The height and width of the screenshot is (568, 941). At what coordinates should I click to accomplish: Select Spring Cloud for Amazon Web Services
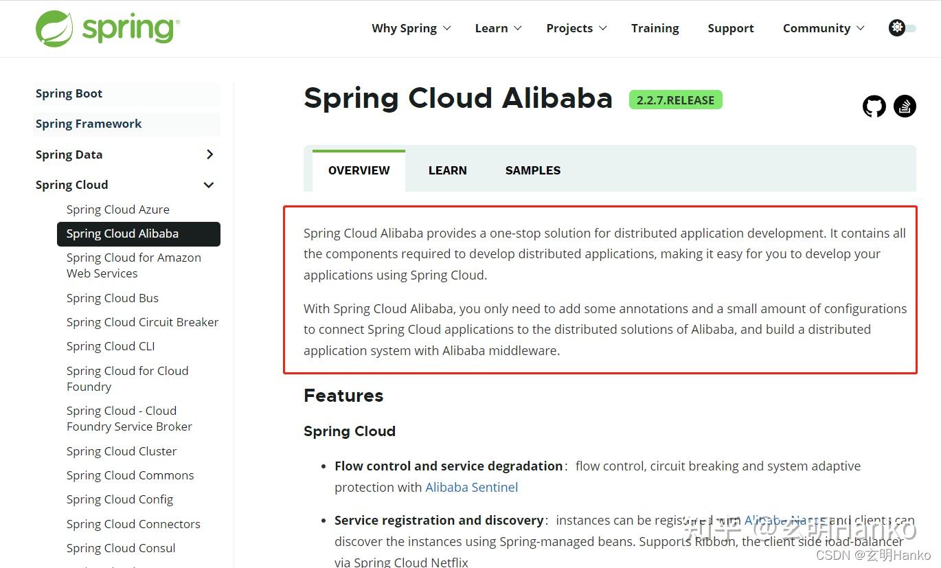[134, 265]
